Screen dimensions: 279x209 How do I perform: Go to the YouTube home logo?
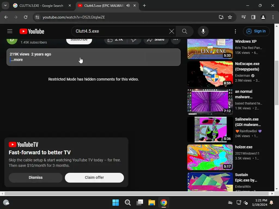click(32, 31)
